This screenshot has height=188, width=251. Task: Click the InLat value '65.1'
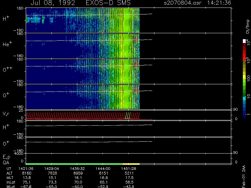pos(104,182)
